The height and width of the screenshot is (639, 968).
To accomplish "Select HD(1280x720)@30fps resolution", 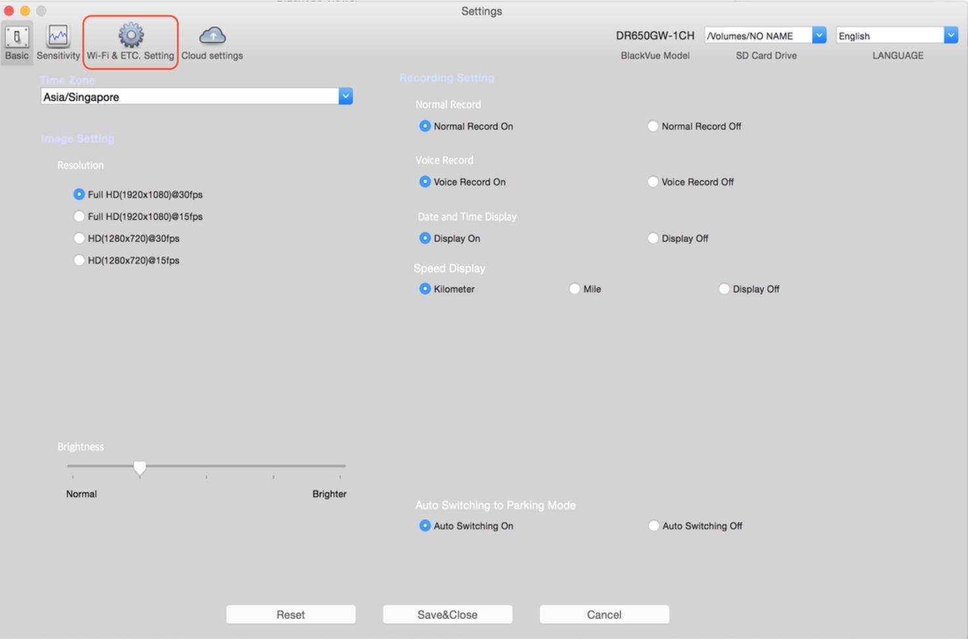I will pyautogui.click(x=79, y=238).
